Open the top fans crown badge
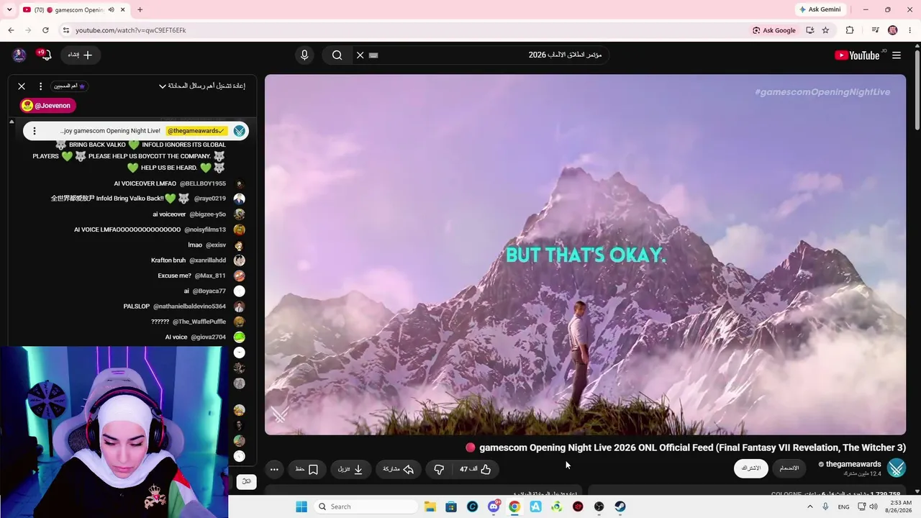This screenshot has width=921, height=518. click(x=70, y=86)
